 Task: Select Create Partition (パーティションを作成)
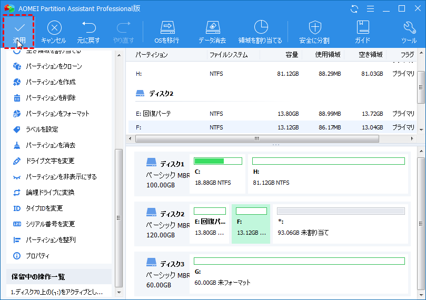click(44, 82)
